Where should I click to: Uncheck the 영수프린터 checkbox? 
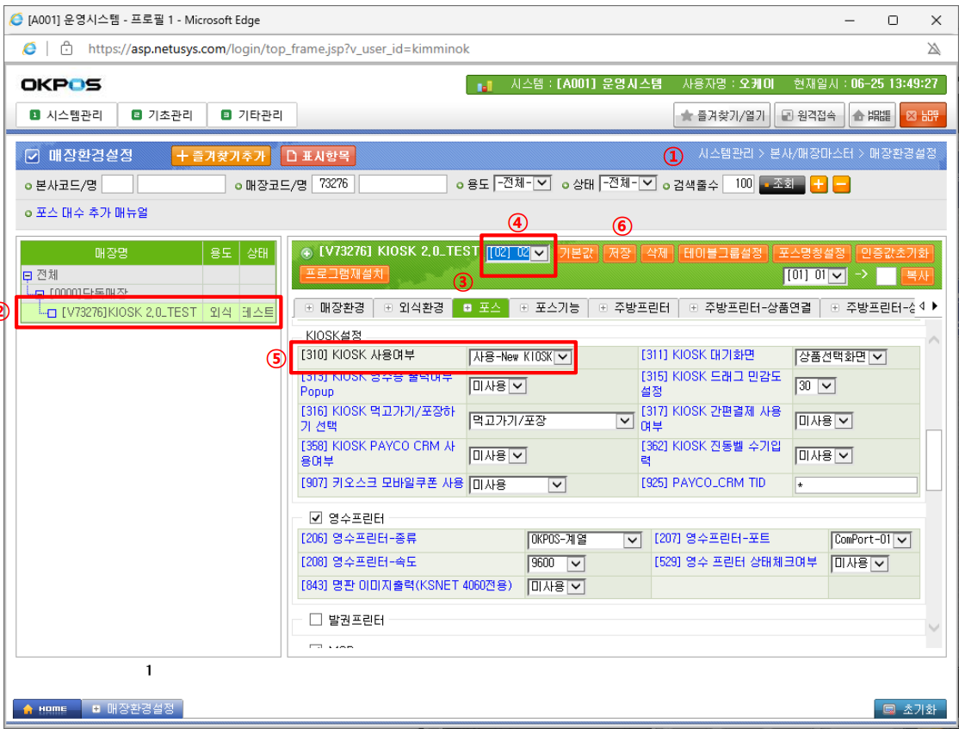[316, 518]
